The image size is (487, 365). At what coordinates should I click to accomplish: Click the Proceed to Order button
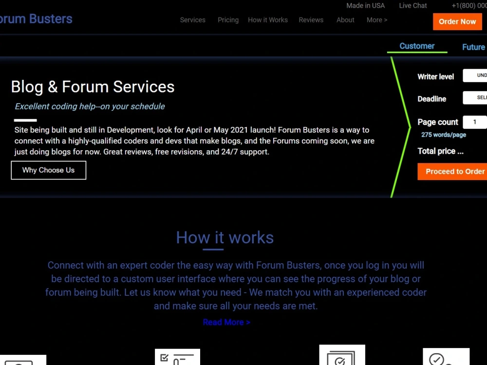452,171
